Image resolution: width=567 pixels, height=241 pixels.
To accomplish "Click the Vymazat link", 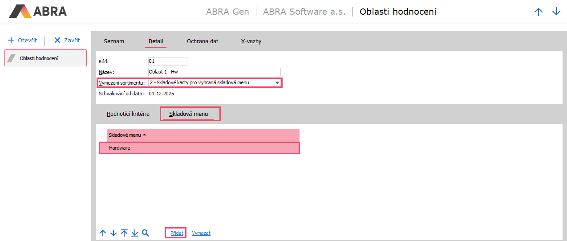I will 201,233.
